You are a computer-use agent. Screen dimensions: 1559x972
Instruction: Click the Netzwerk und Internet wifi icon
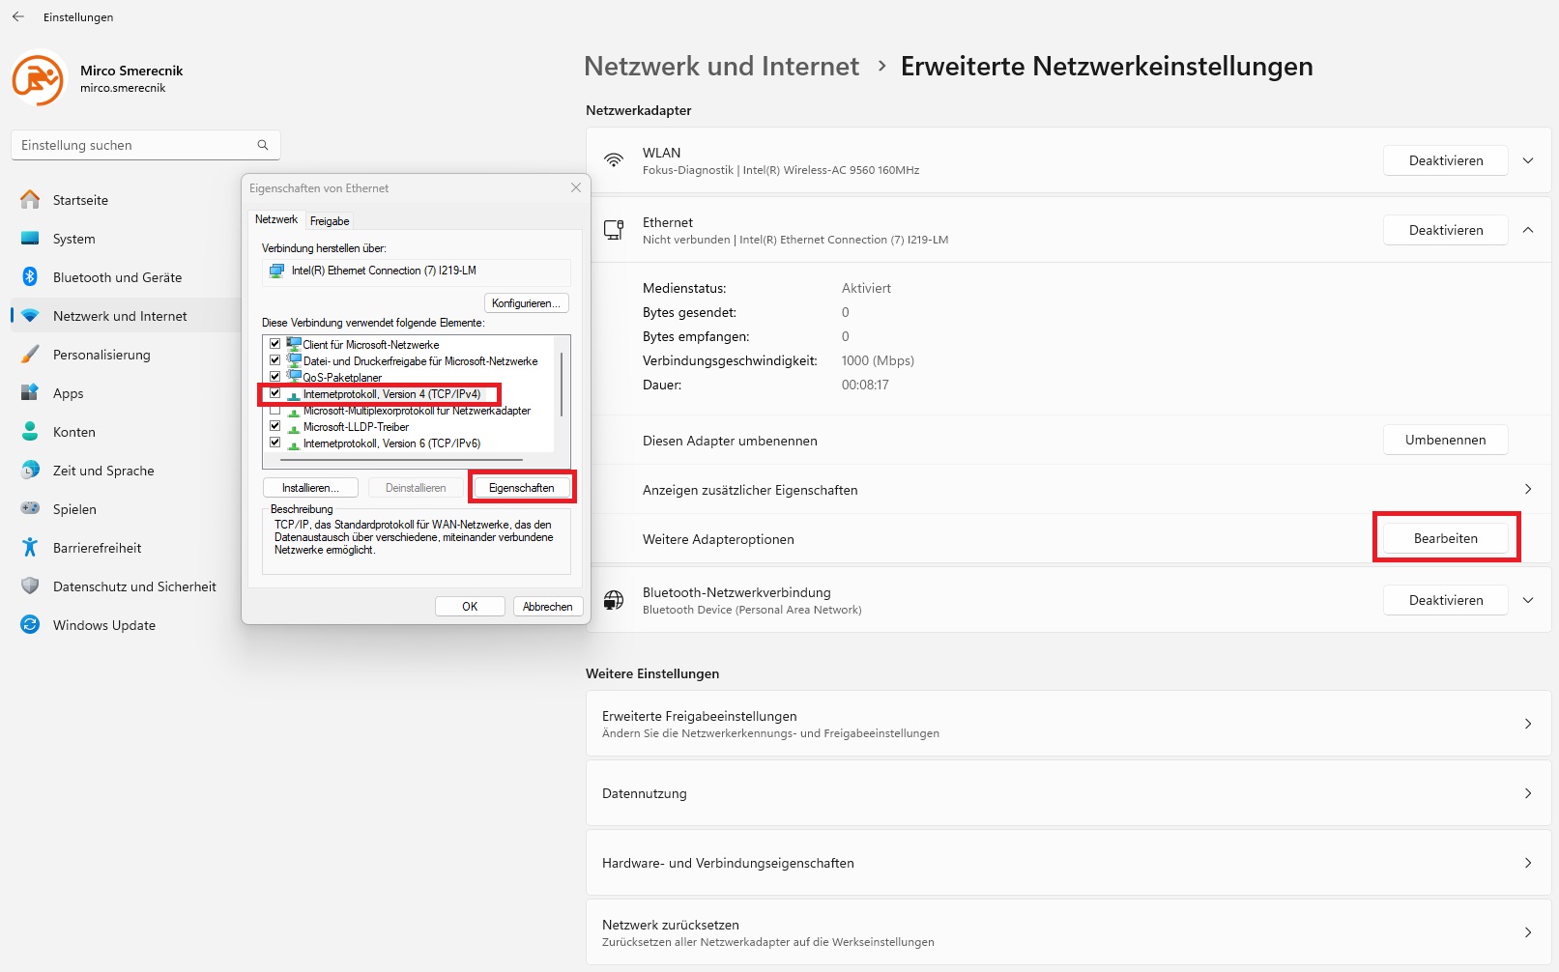[30, 316]
